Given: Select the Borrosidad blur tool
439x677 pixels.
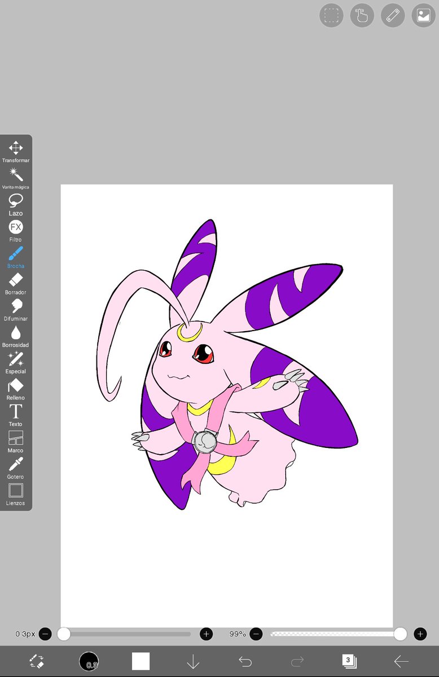Looking at the screenshot, I should [x=16, y=336].
